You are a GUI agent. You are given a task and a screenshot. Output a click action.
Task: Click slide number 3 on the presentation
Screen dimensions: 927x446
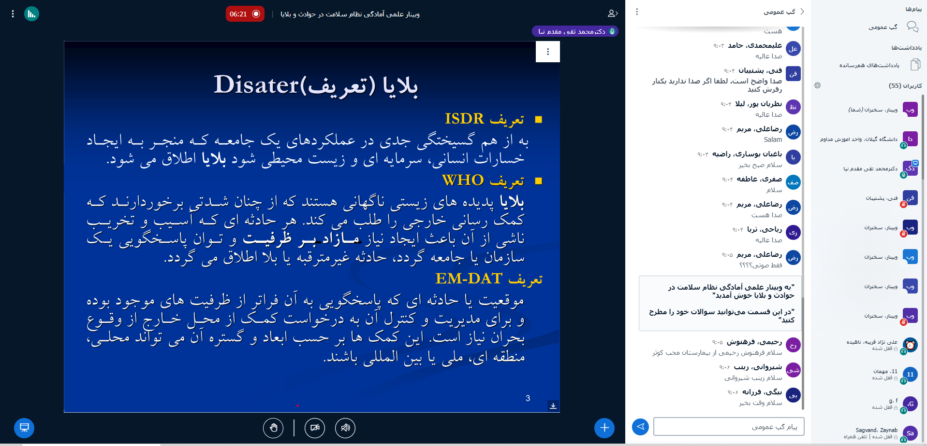point(528,398)
